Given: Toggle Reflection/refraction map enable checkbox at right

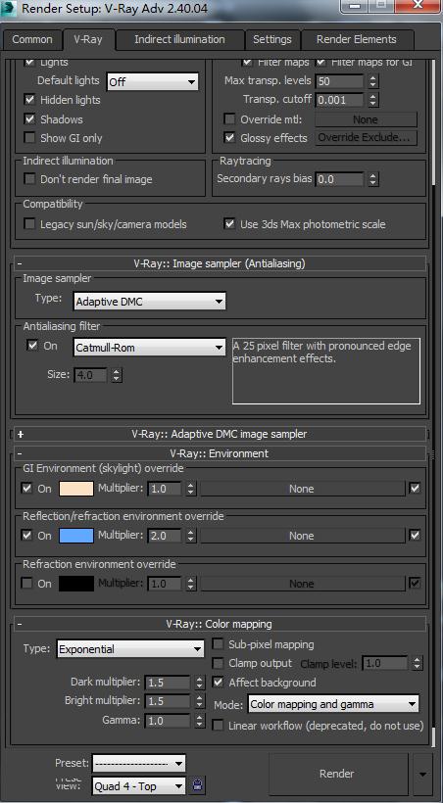Looking at the screenshot, I should click(415, 535).
